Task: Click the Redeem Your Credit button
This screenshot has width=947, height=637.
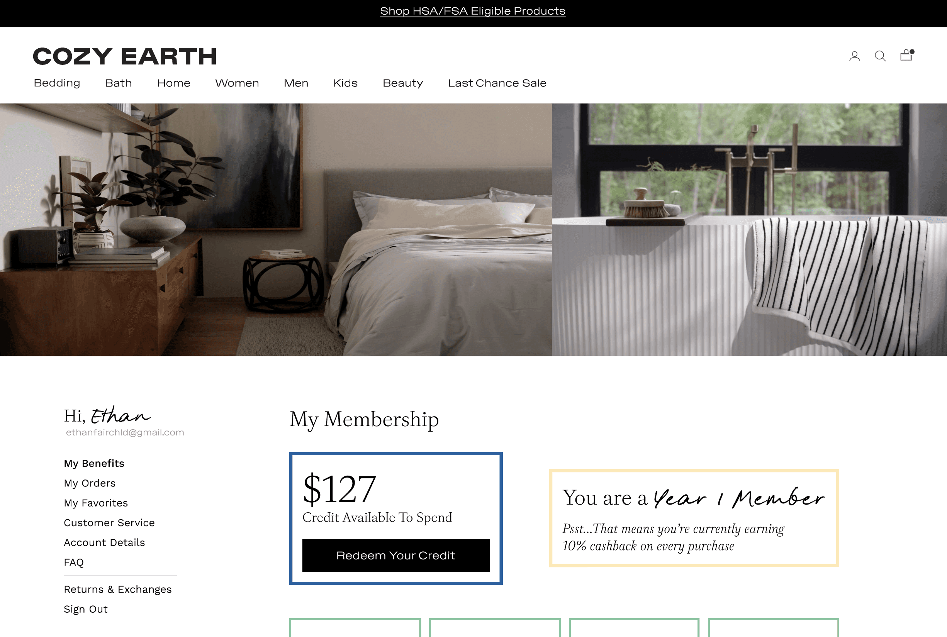Action: [396, 555]
